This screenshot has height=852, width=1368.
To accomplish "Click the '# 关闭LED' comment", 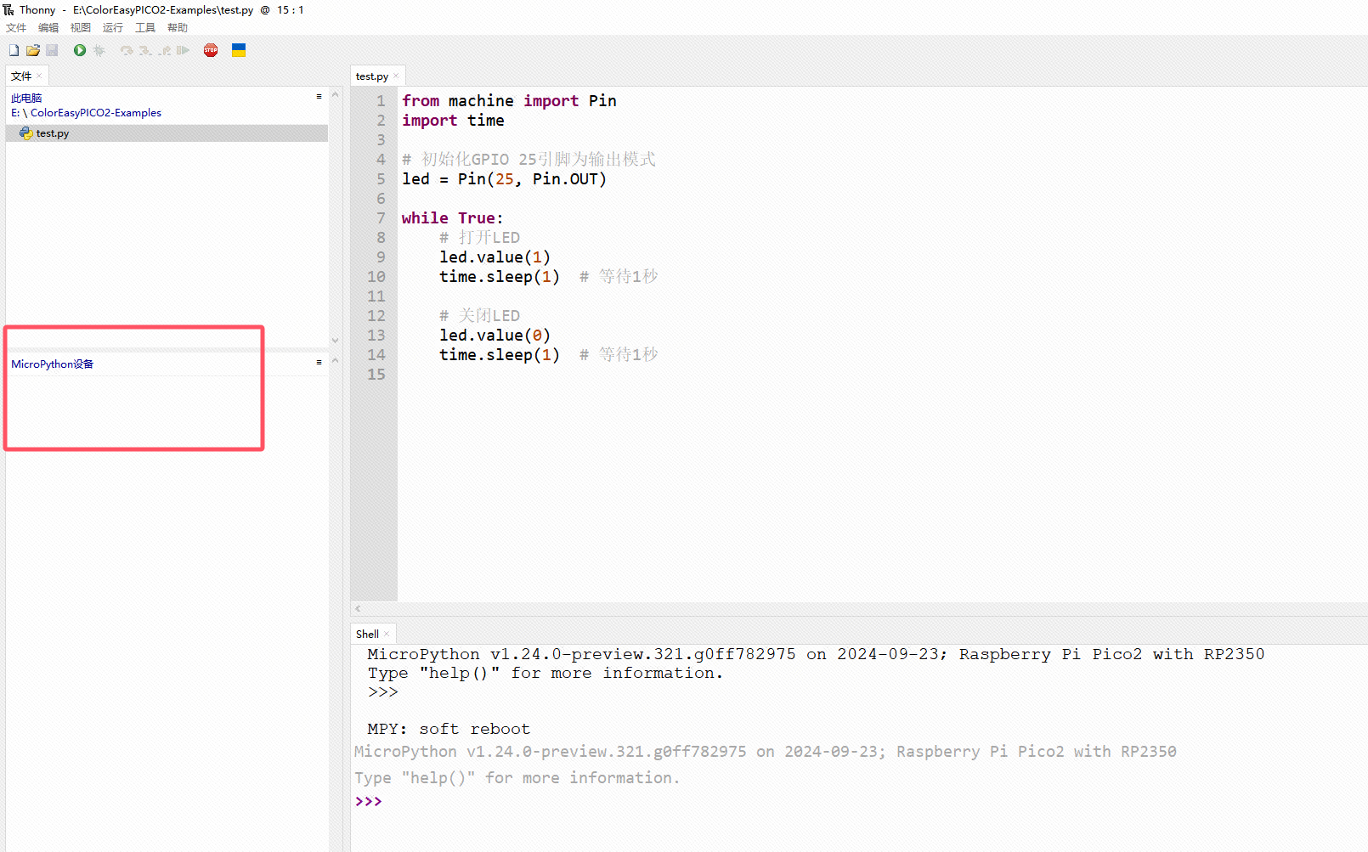I will coord(479,316).
